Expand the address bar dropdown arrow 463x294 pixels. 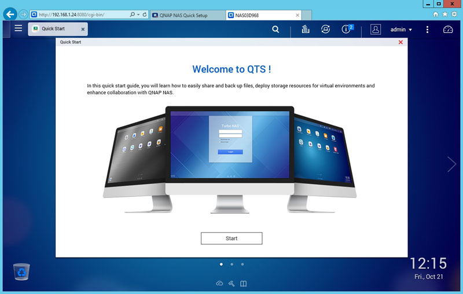pos(138,14)
